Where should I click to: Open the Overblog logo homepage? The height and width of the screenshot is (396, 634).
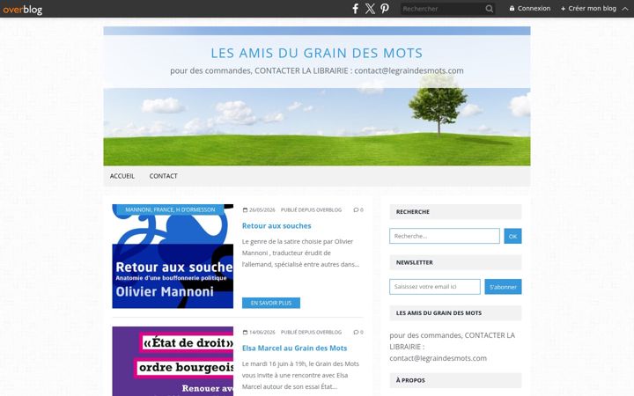pyautogui.click(x=23, y=9)
